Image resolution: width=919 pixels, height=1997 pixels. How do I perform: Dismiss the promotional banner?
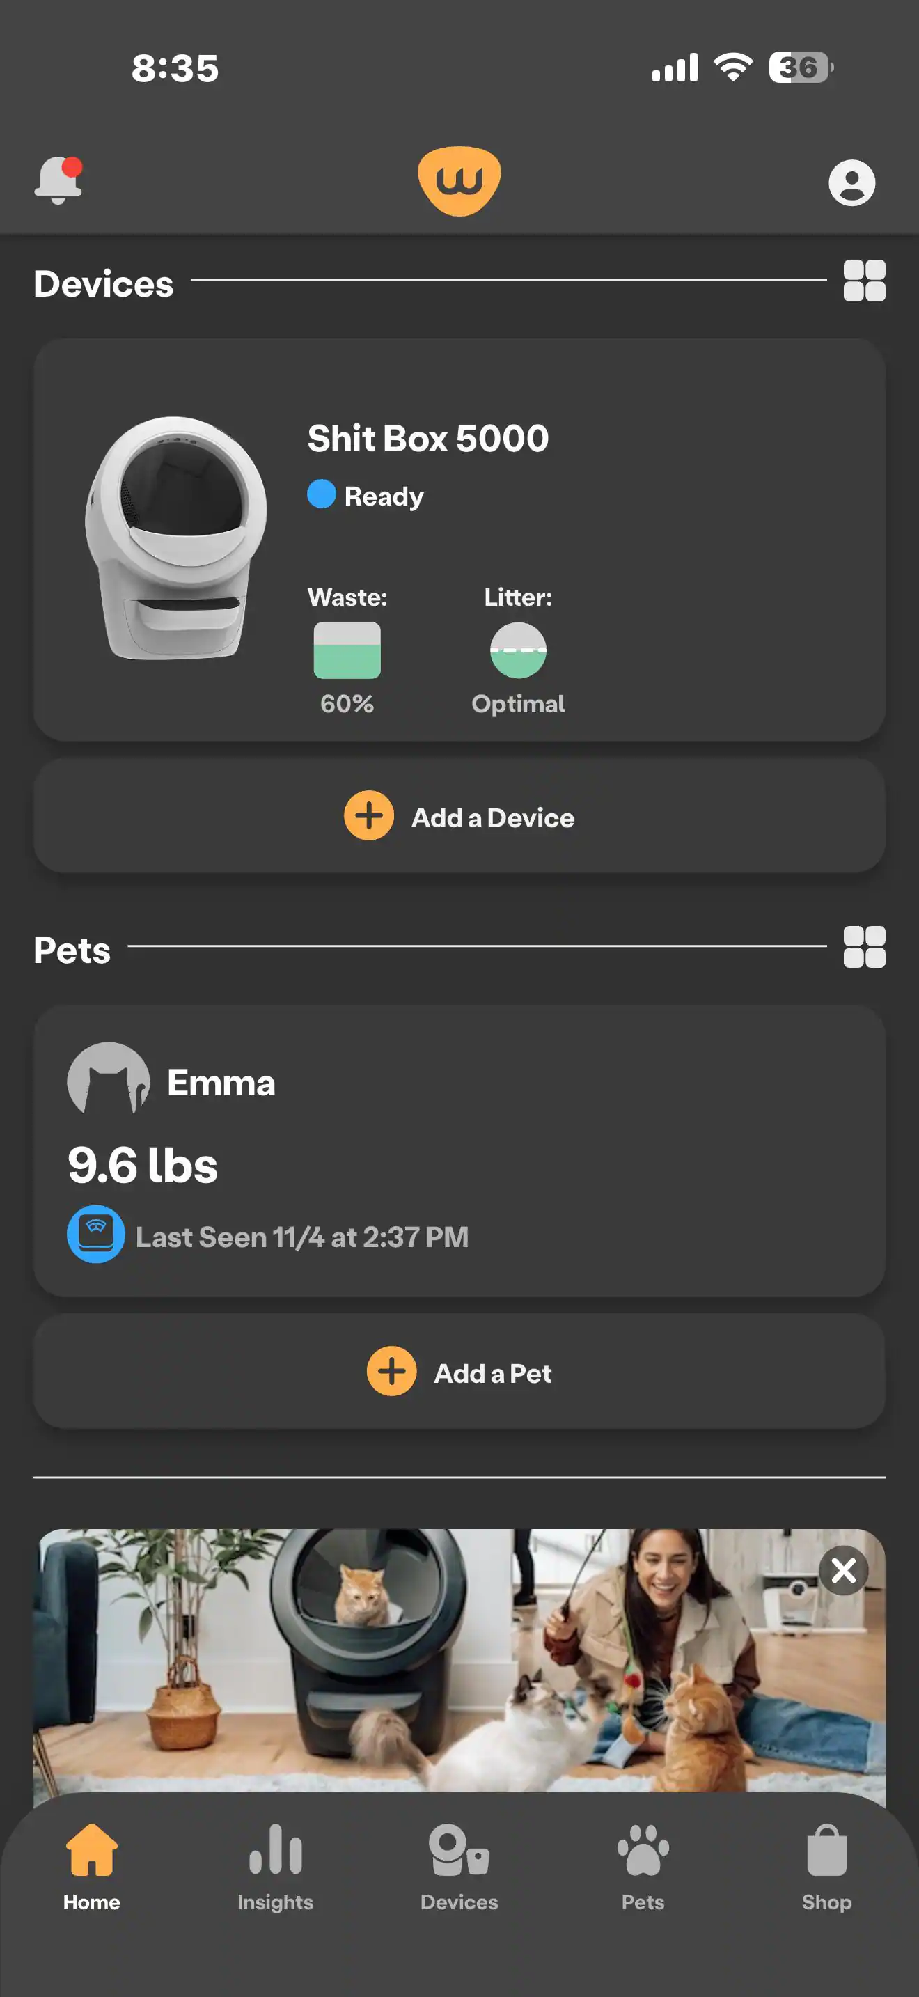tap(843, 1571)
